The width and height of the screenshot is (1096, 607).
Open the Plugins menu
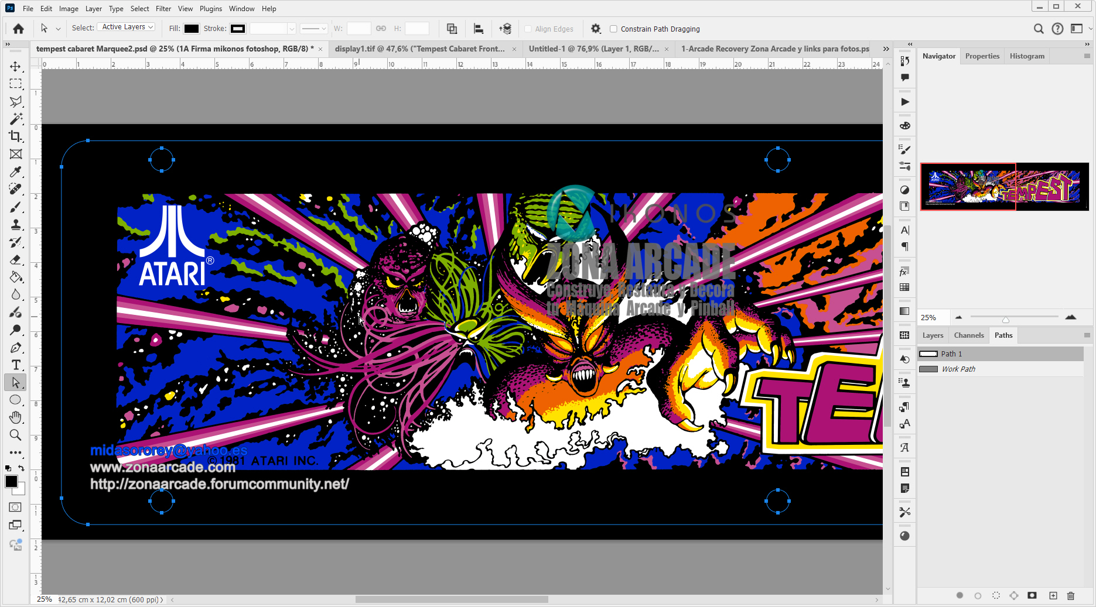pyautogui.click(x=211, y=9)
